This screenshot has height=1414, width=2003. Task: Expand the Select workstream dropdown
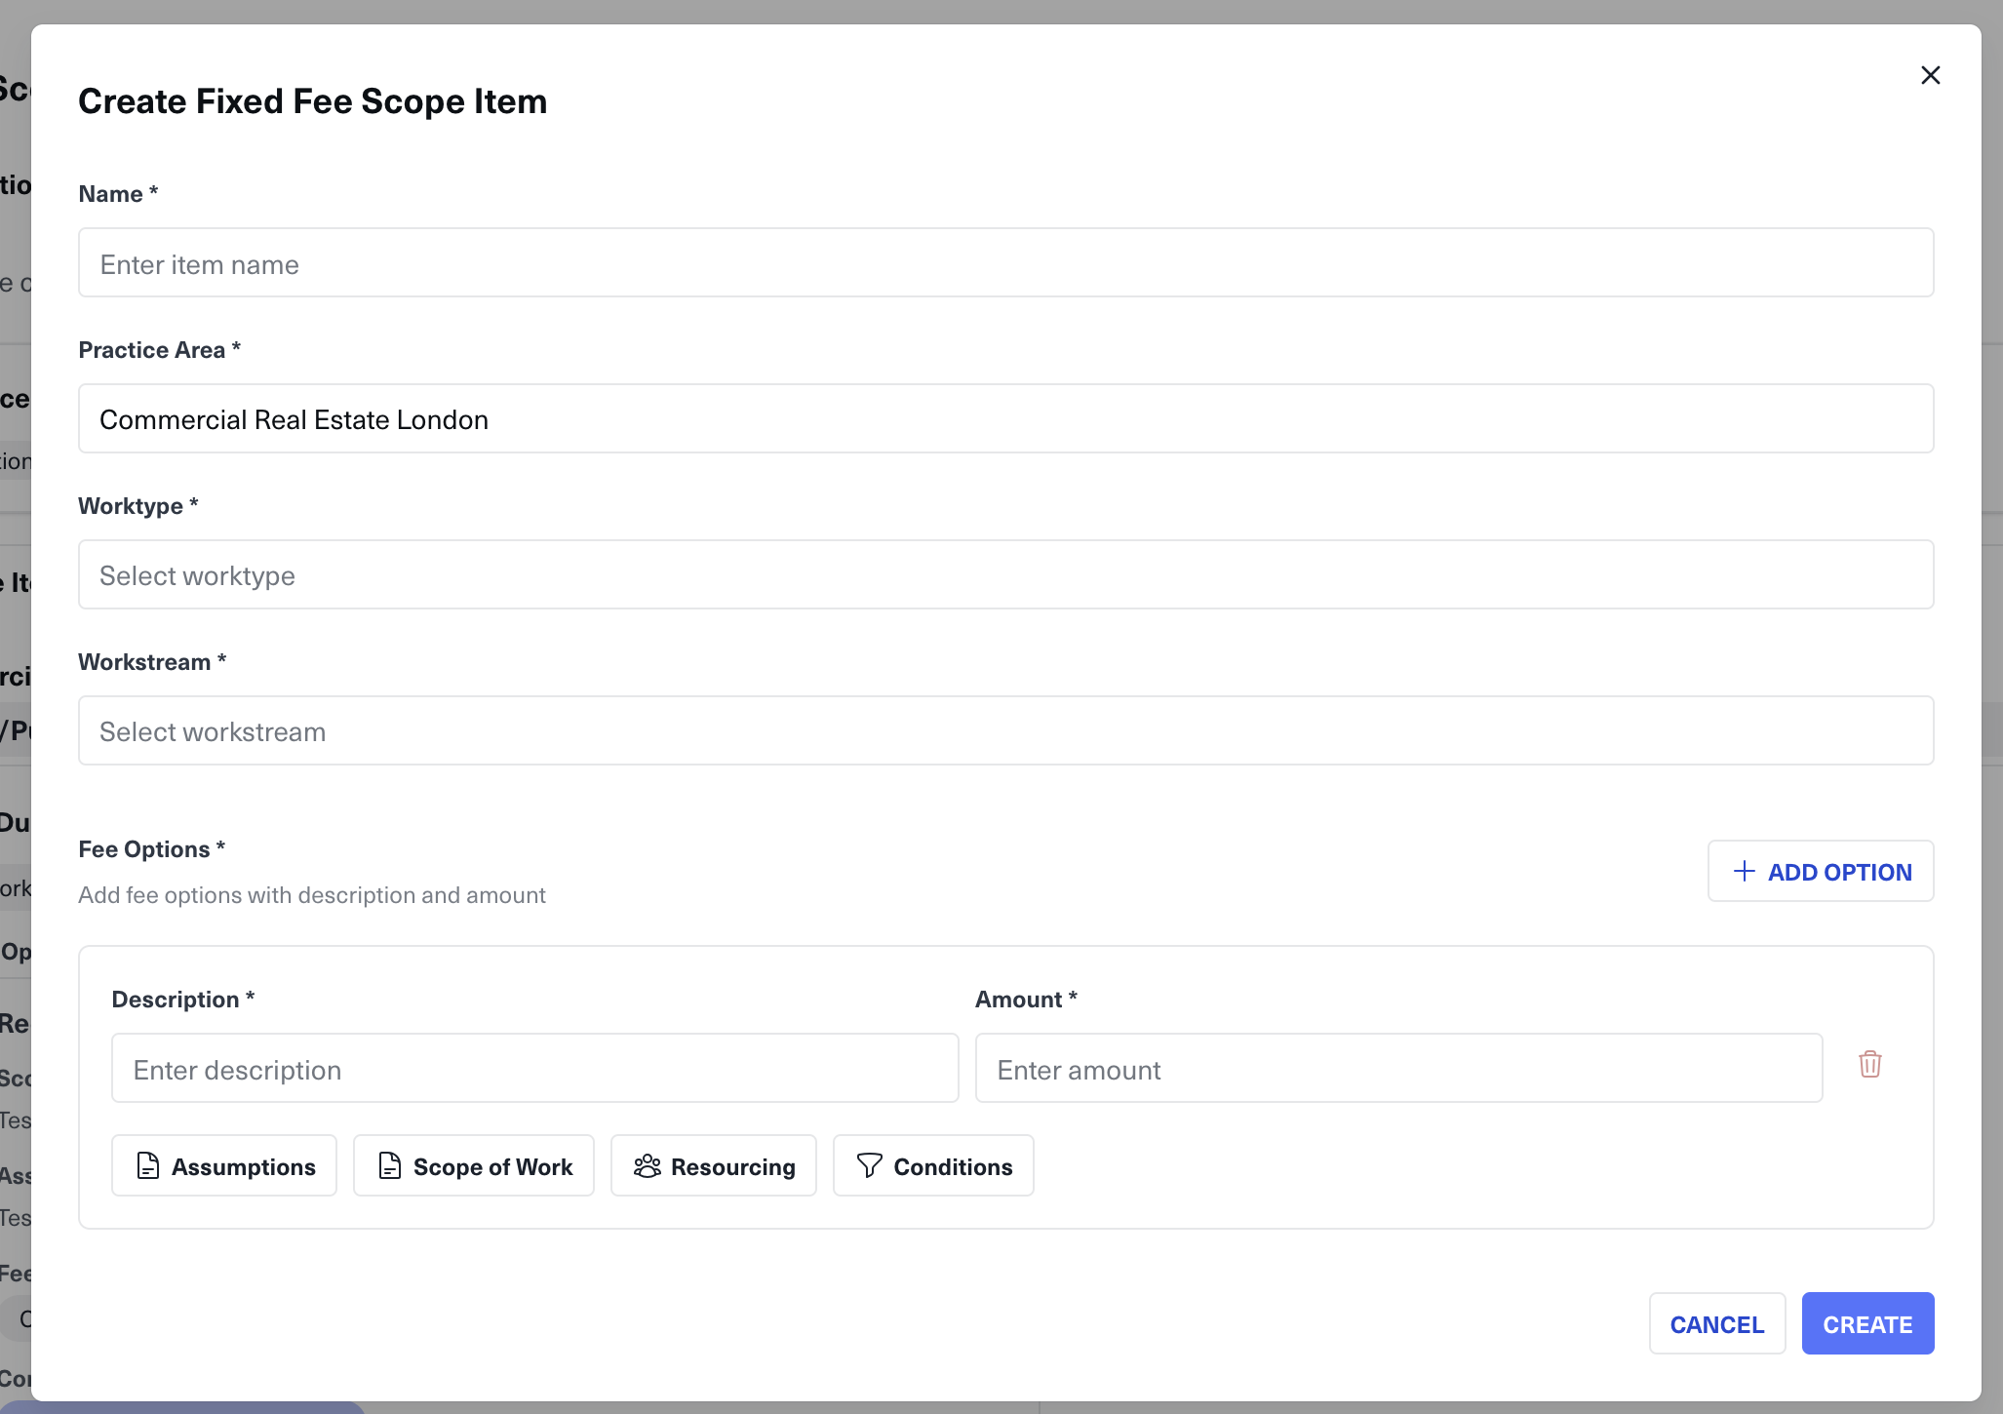click(1005, 731)
